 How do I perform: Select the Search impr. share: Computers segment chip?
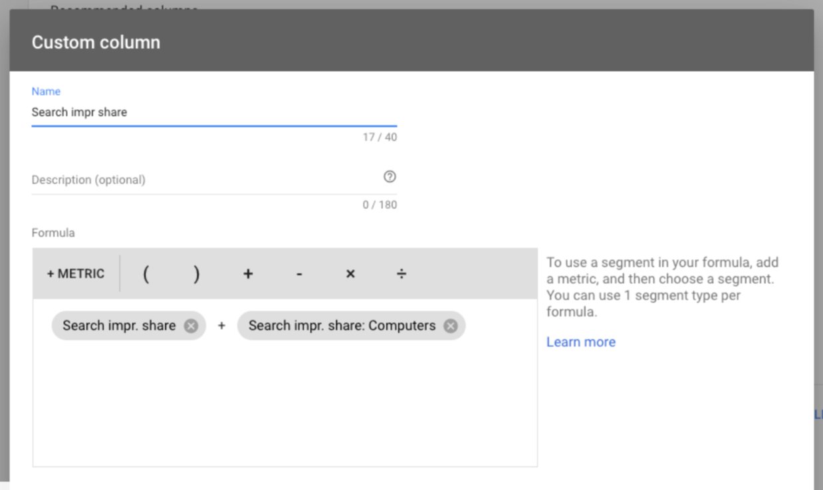pyautogui.click(x=342, y=325)
